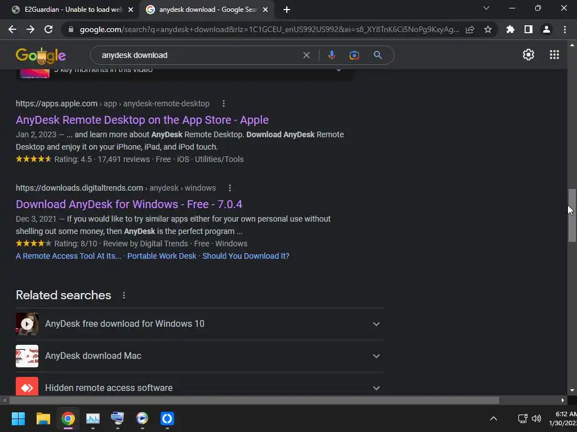Image resolution: width=577 pixels, height=432 pixels.
Task: View site info lock icon
Action: point(70,29)
